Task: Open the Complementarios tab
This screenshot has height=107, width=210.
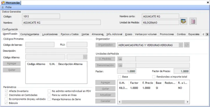Action: [30, 34]
